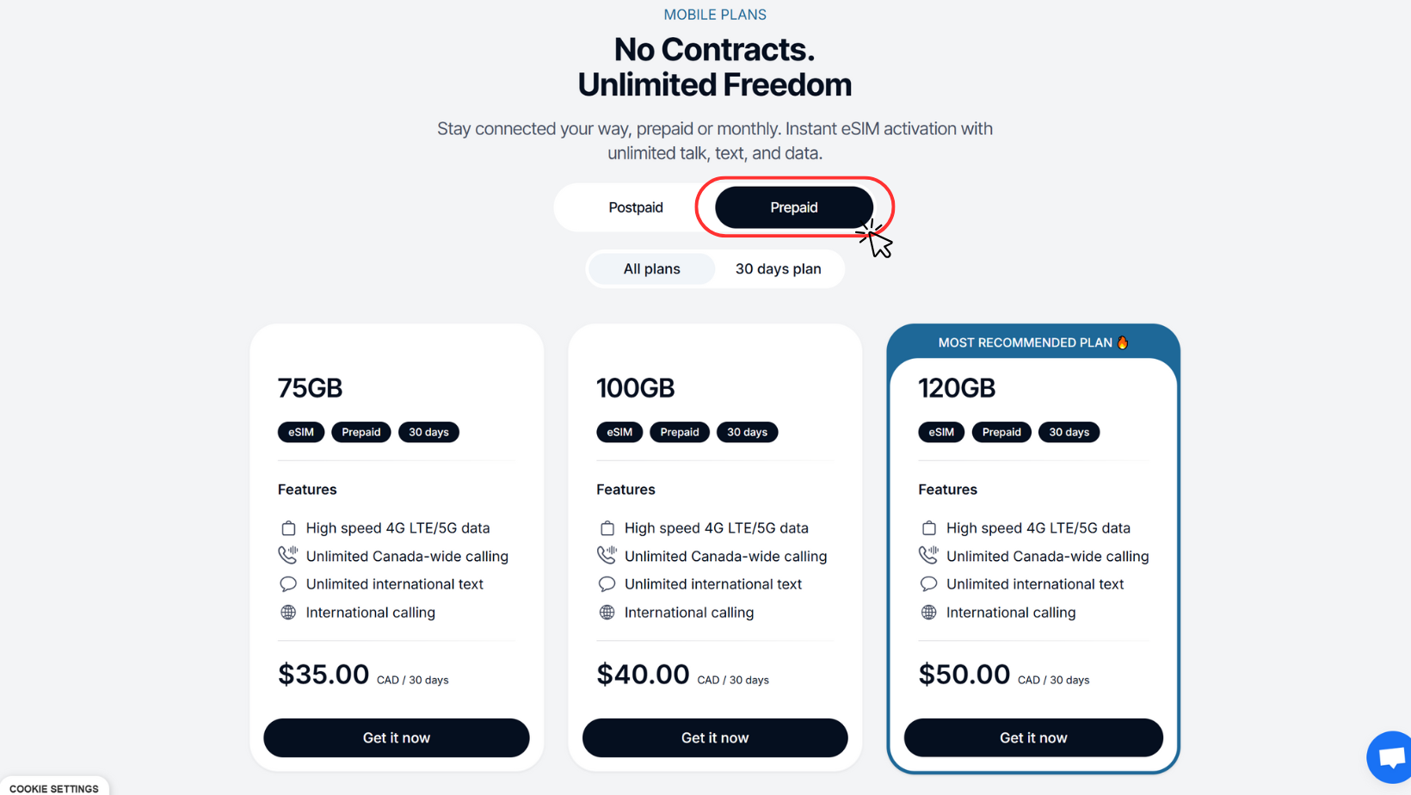
Task: Show All plans filter
Action: [651, 269]
